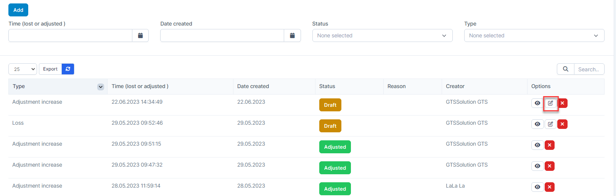Sort by Time (lost or adjusted) column header
The height and width of the screenshot is (196, 616).
[x=170, y=87]
